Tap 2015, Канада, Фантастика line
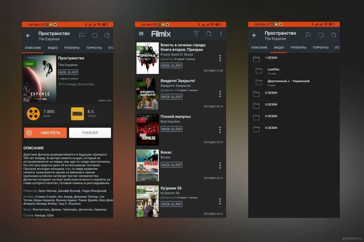This screenshot has height=242, width=364. [x=76, y=84]
